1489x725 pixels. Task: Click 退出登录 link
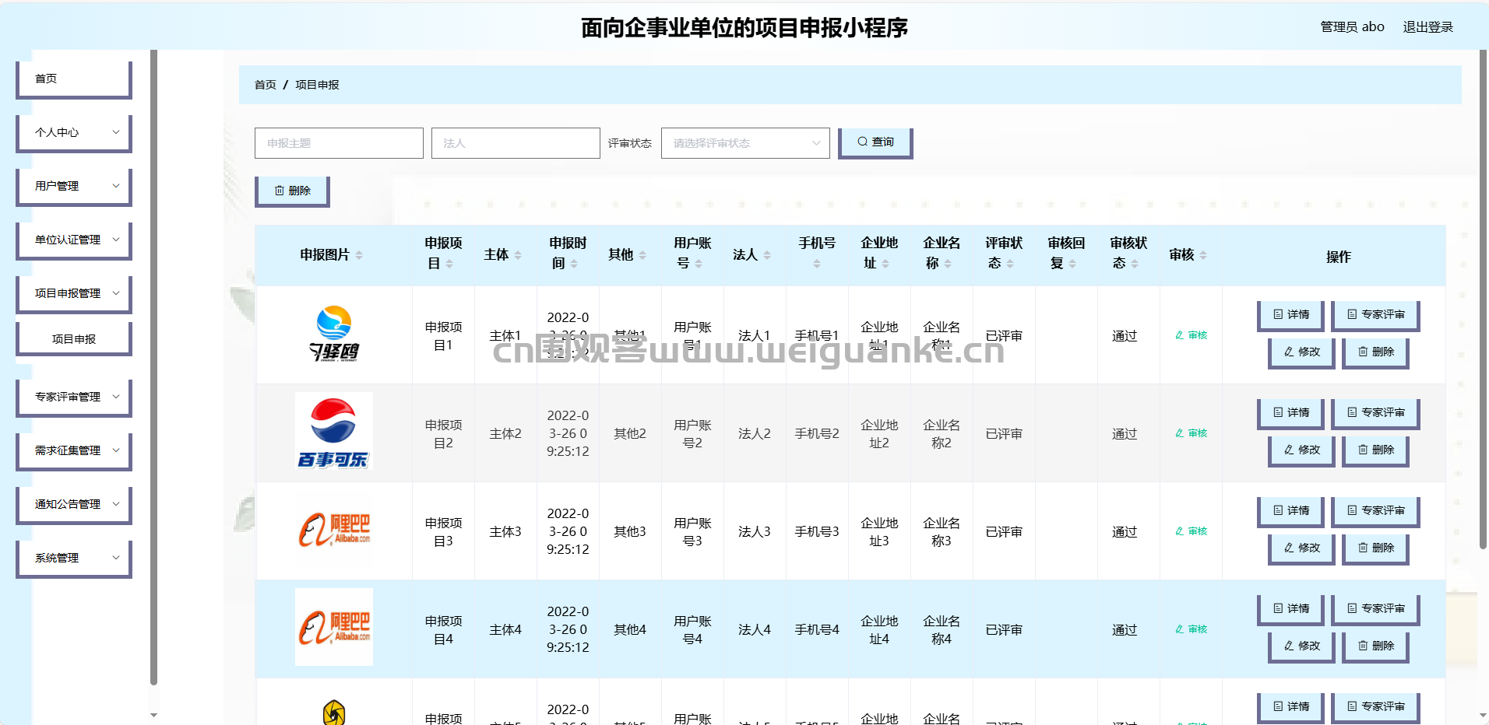[x=1428, y=26]
